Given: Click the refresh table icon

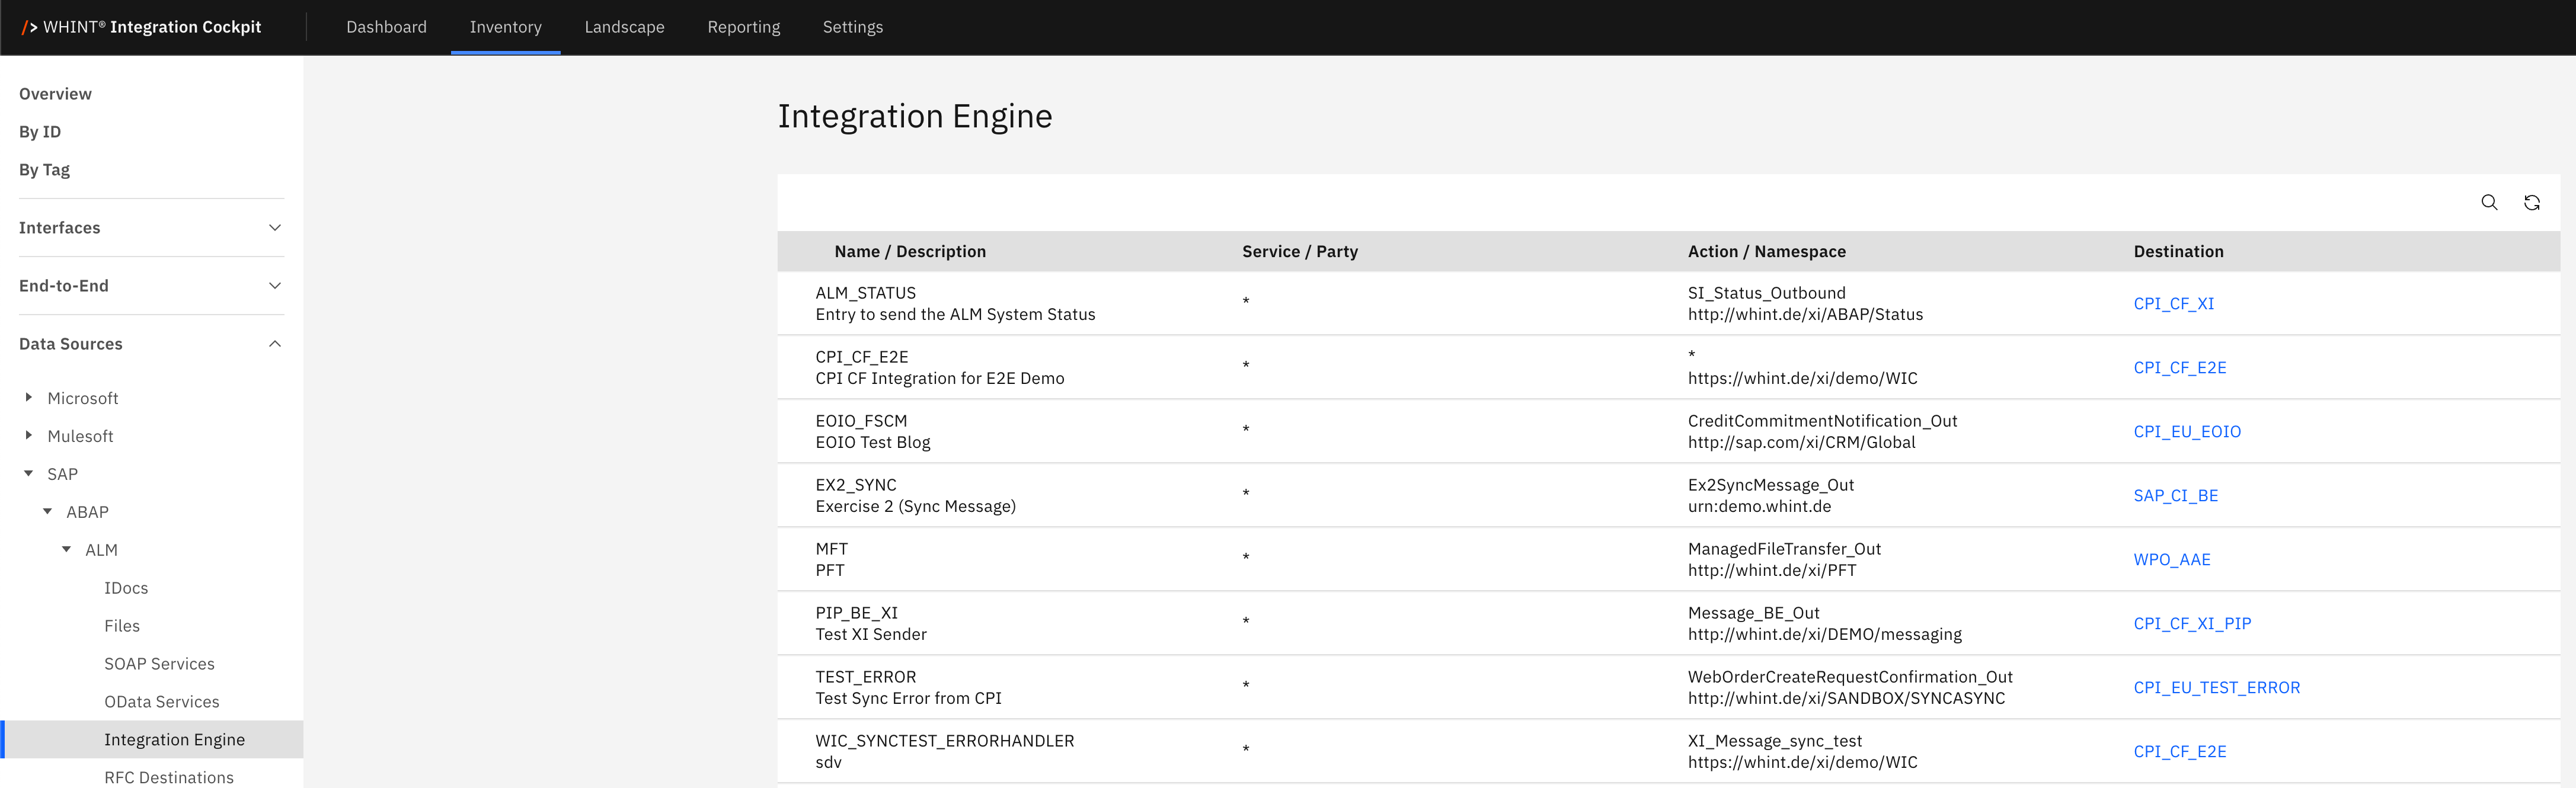Looking at the screenshot, I should (2532, 203).
